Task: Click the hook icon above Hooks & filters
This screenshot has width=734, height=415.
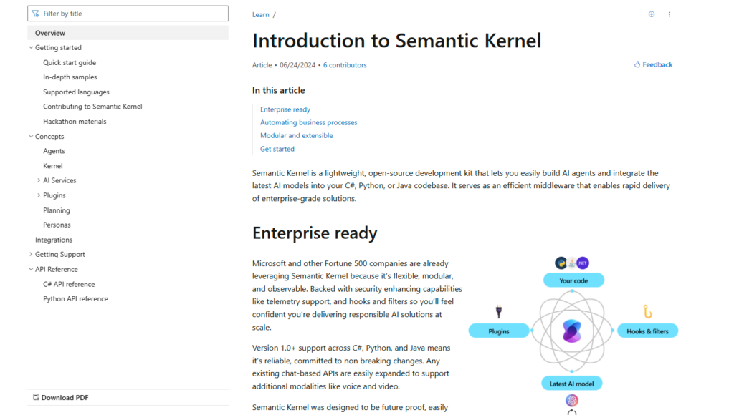Action: coord(647,311)
